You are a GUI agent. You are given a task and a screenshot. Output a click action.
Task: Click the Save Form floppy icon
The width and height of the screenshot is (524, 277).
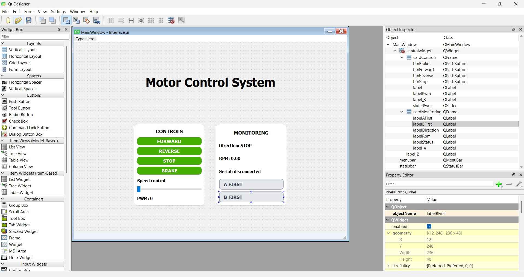pyautogui.click(x=28, y=20)
